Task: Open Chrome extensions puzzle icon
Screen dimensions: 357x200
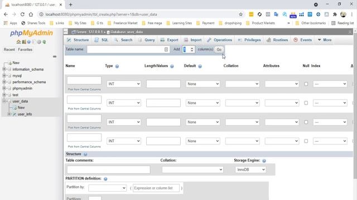Action: point(335,14)
